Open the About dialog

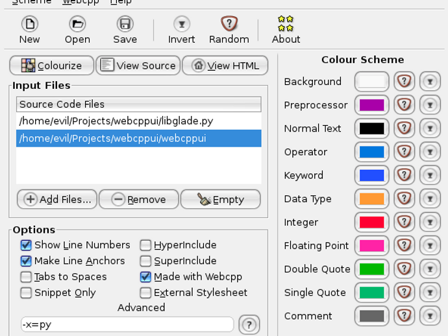pos(286,30)
